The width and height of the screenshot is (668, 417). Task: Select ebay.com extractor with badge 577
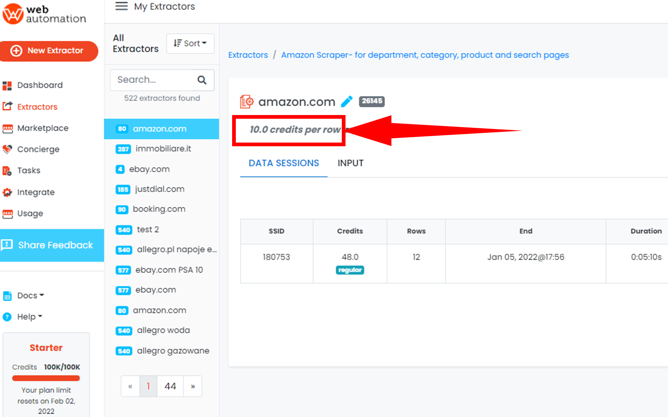(155, 290)
